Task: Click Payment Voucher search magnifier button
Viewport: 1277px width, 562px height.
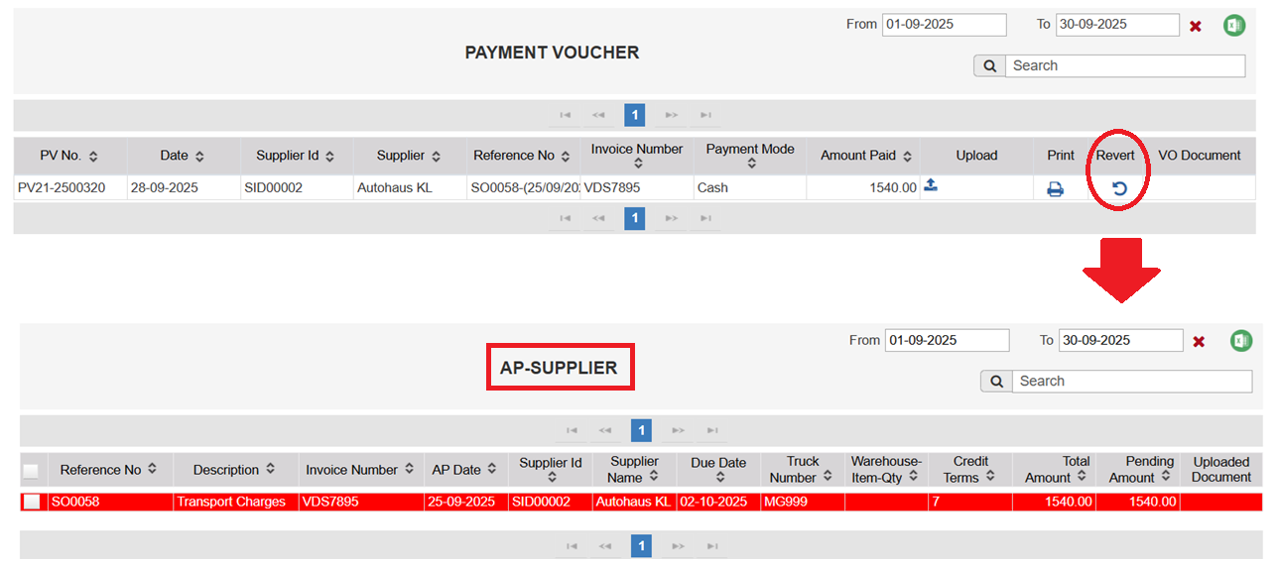Action: tap(989, 65)
